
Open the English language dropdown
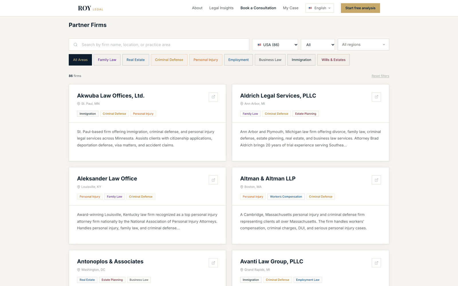pos(319,8)
